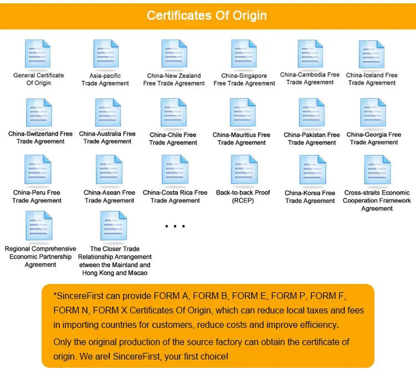Open the China-Chile Free Trade Agreement icon
This screenshot has height=374, width=416.
174,112
